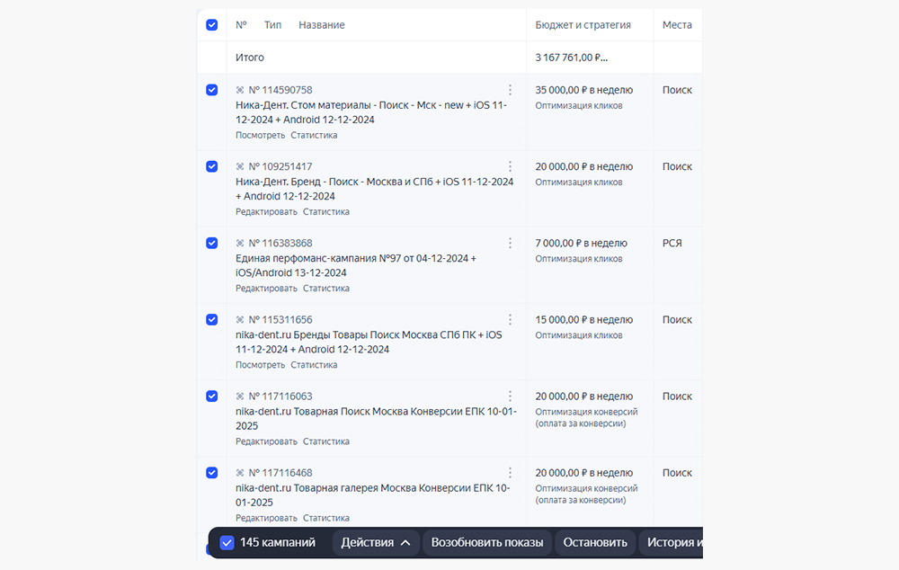Open Статистика link for campaign 117116468
Image resolution: width=899 pixels, height=570 pixels.
tap(325, 518)
